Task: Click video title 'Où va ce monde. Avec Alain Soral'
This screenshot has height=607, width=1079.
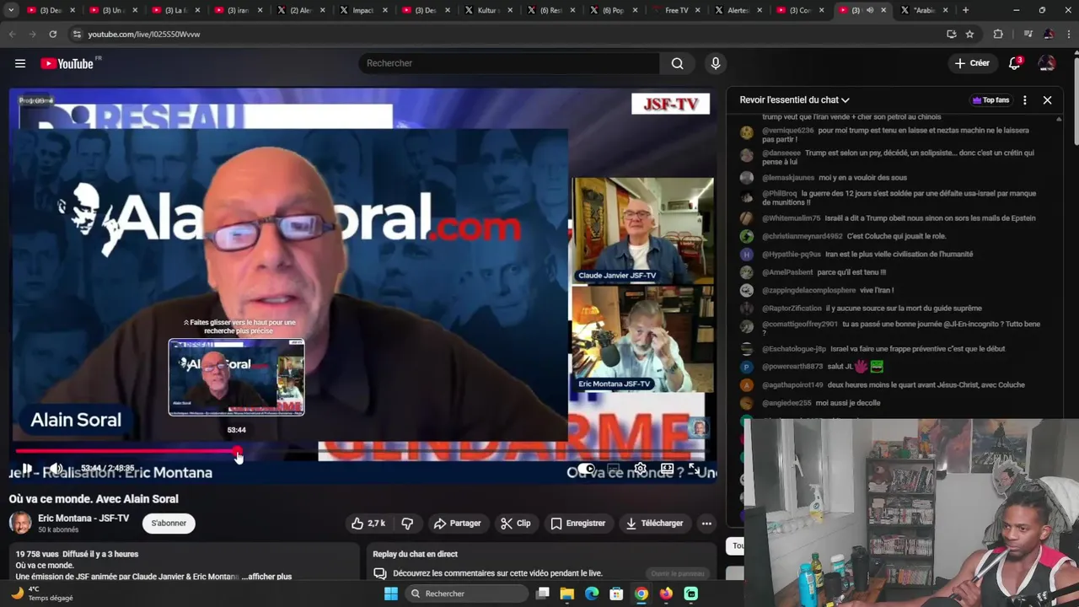Action: coord(94,499)
